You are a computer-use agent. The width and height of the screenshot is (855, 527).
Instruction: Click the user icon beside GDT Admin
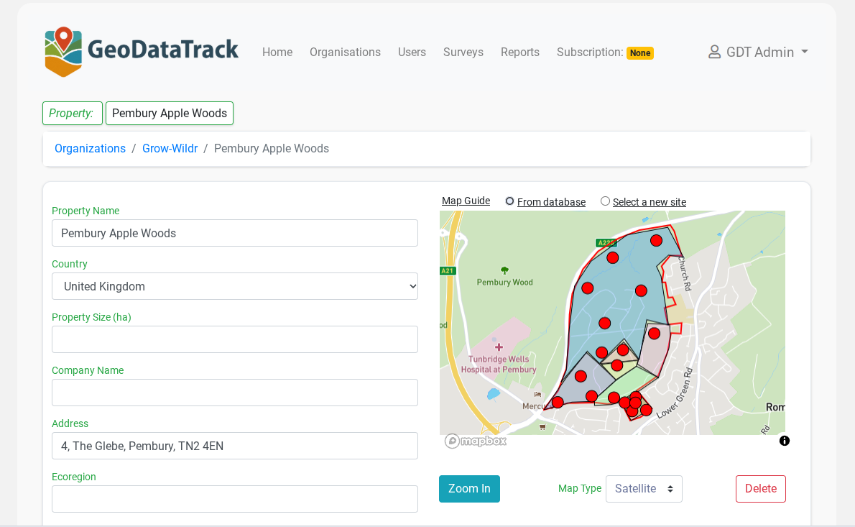tap(713, 52)
